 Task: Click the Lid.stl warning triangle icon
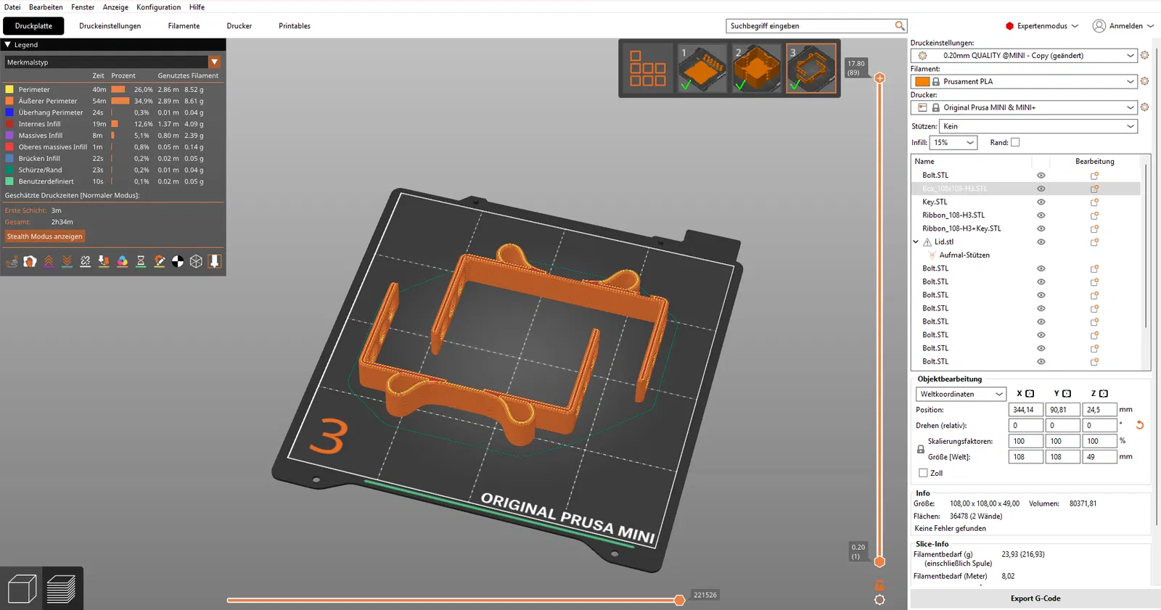coord(927,242)
